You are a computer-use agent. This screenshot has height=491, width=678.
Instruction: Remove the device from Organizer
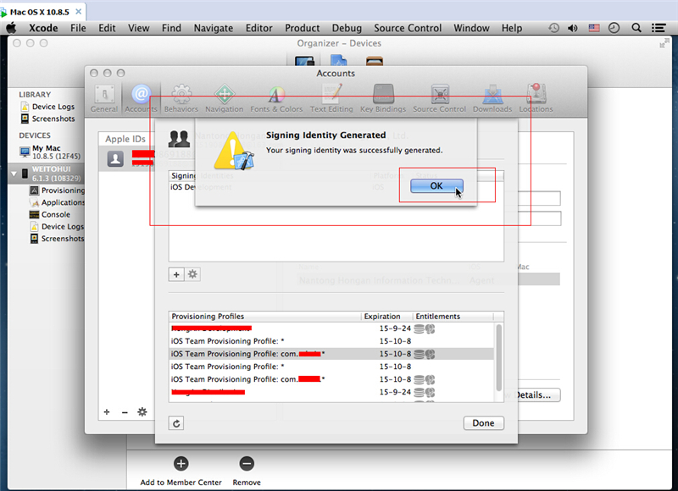point(247,472)
